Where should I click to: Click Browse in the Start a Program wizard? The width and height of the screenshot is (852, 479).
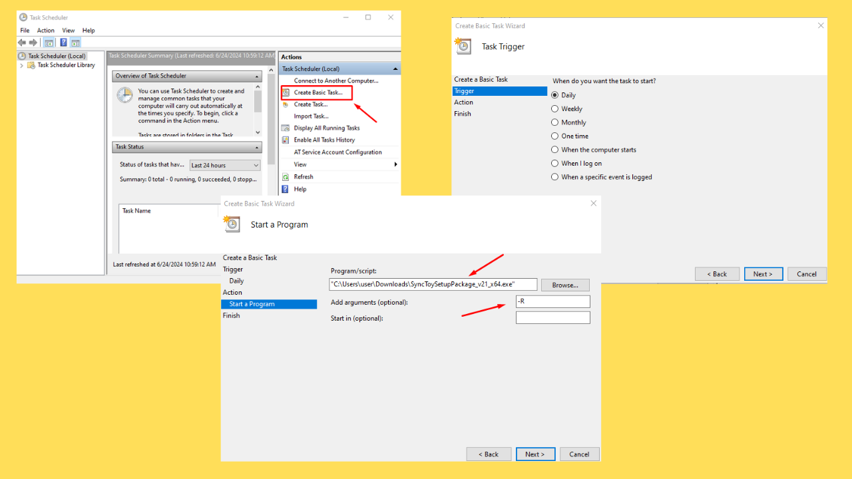565,285
